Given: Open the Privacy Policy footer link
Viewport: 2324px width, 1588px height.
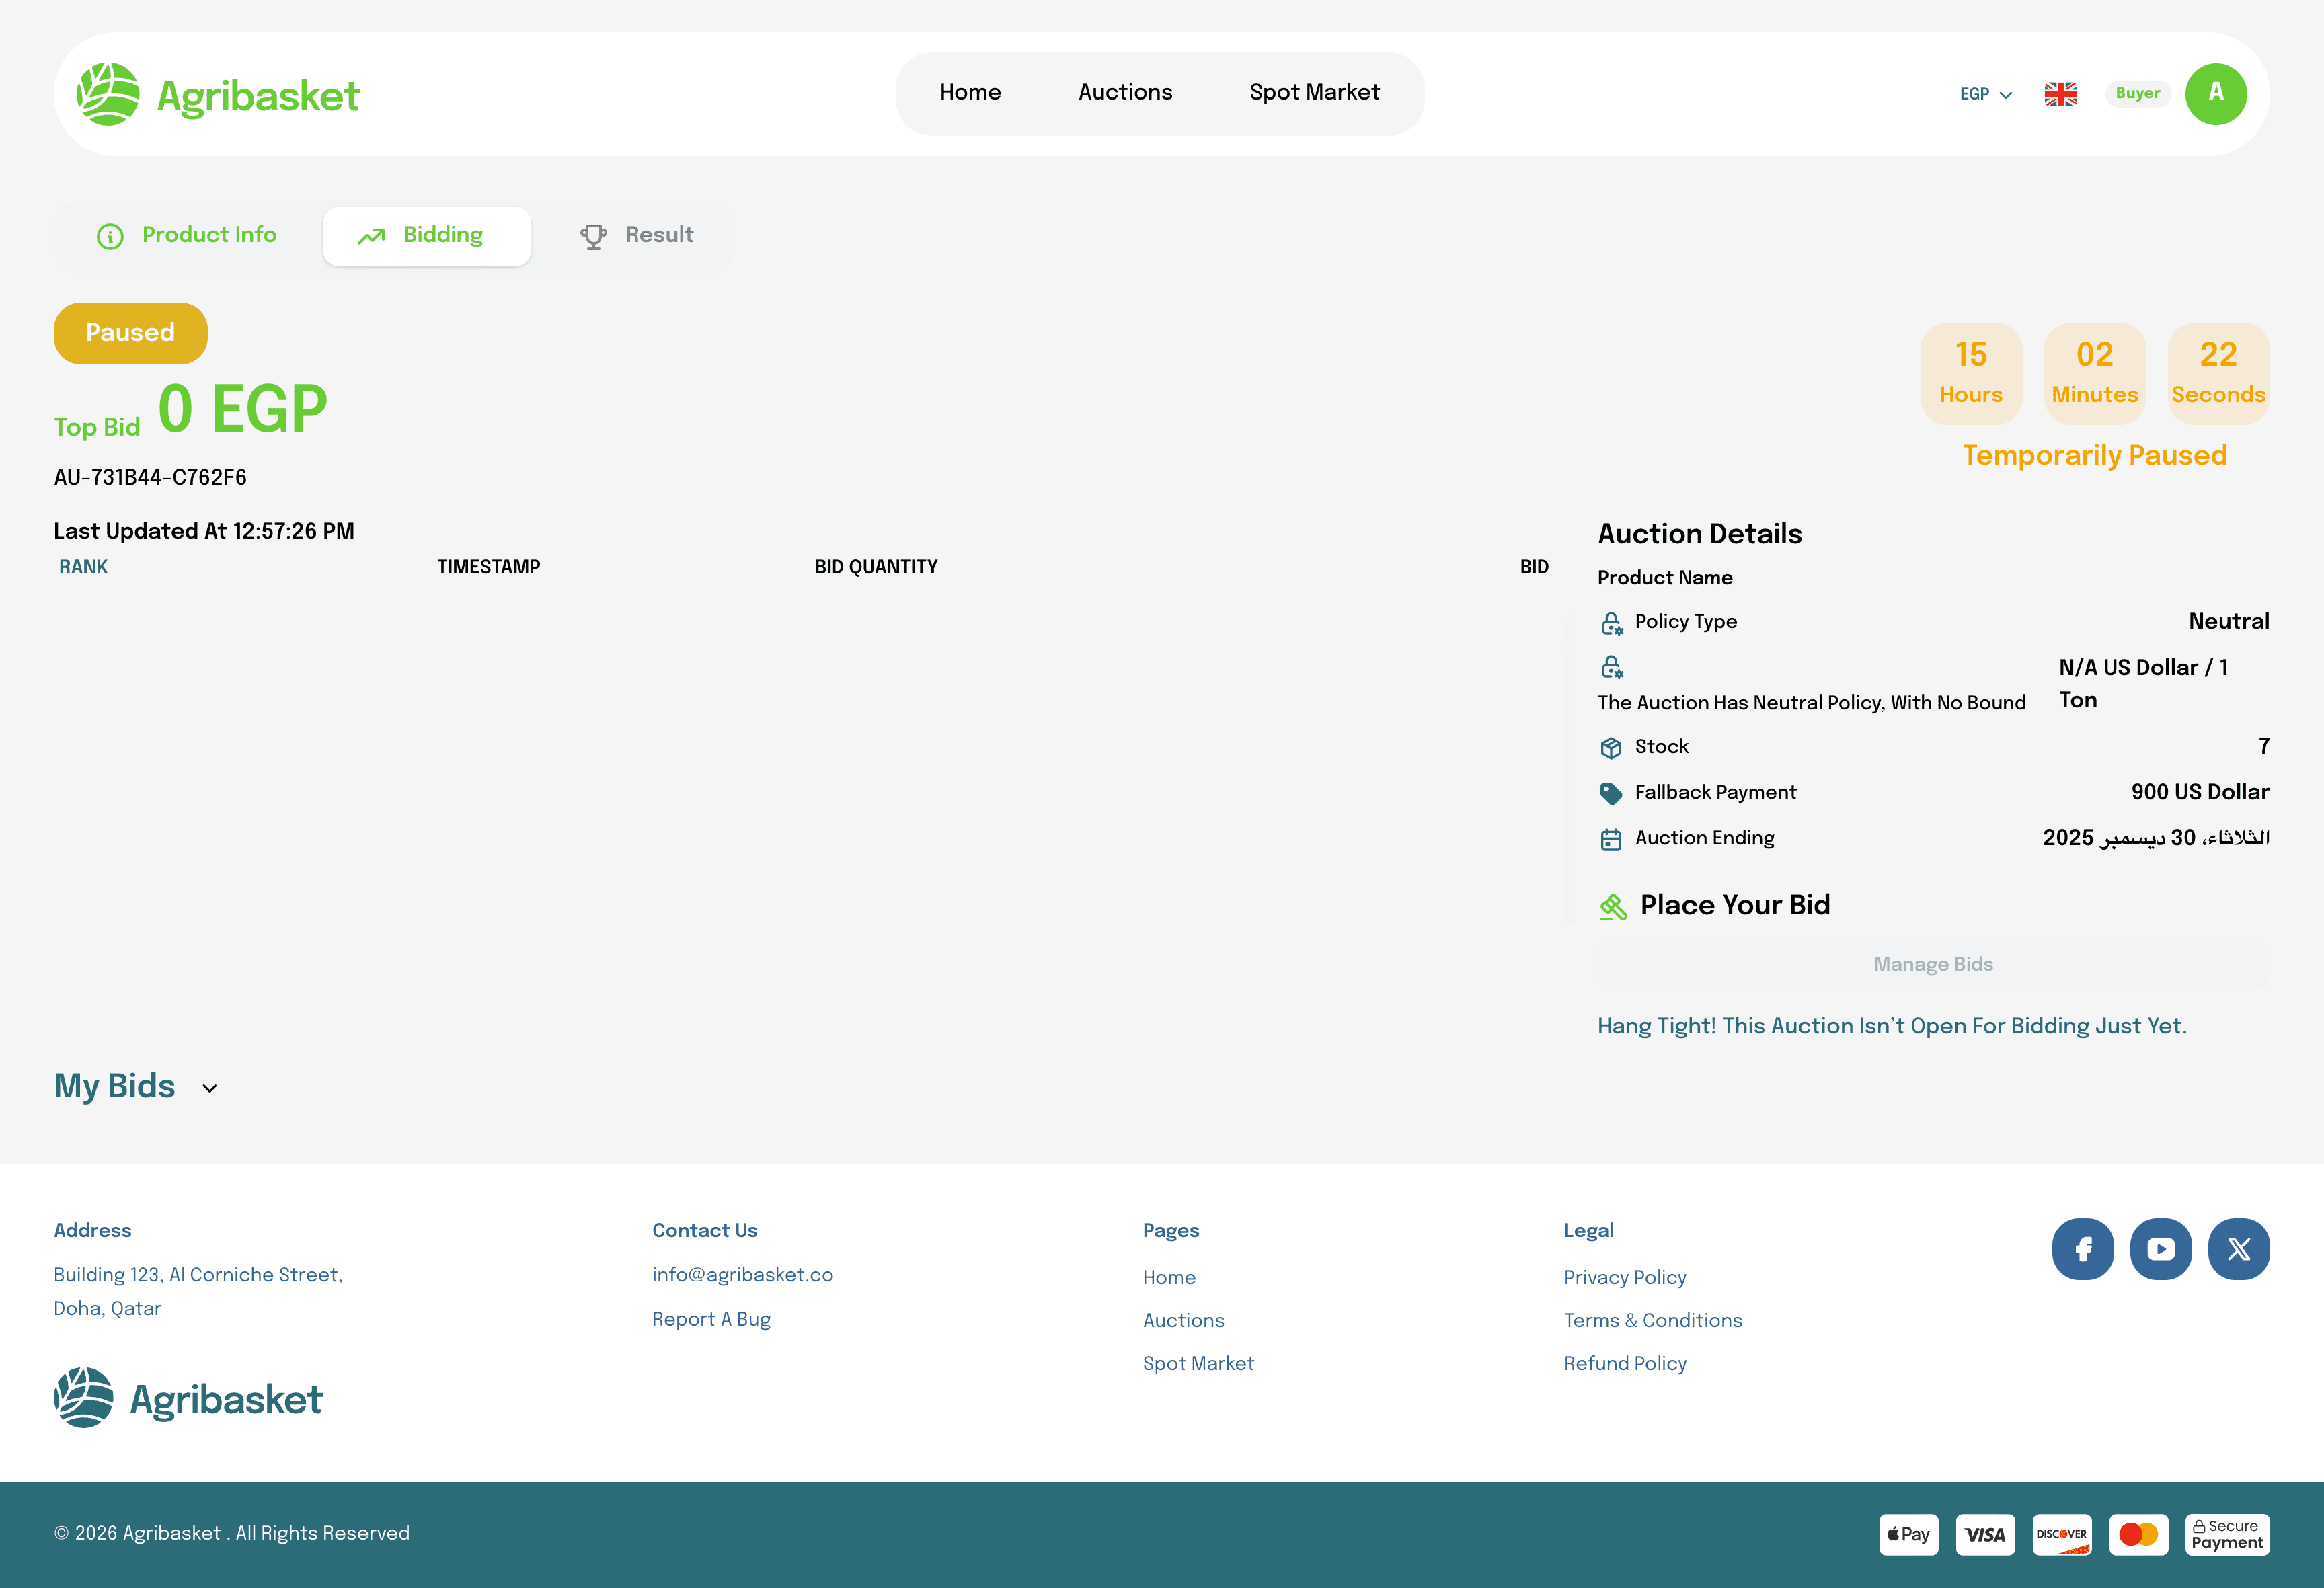Looking at the screenshot, I should tap(1624, 1277).
